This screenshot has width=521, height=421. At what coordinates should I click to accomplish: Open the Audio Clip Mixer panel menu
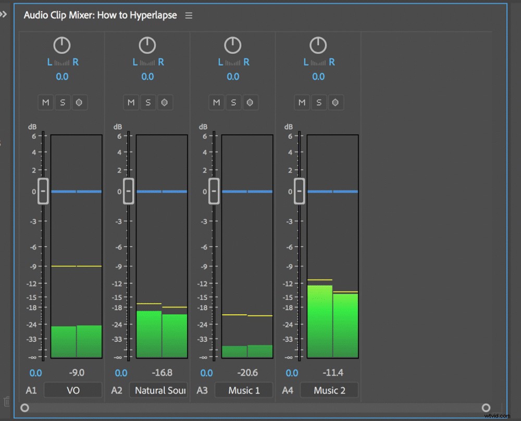tap(189, 15)
